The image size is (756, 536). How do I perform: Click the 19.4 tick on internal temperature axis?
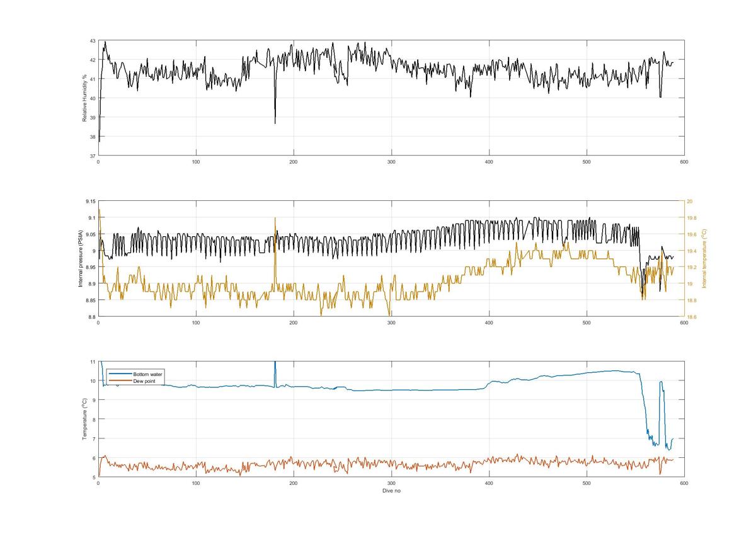click(691, 251)
